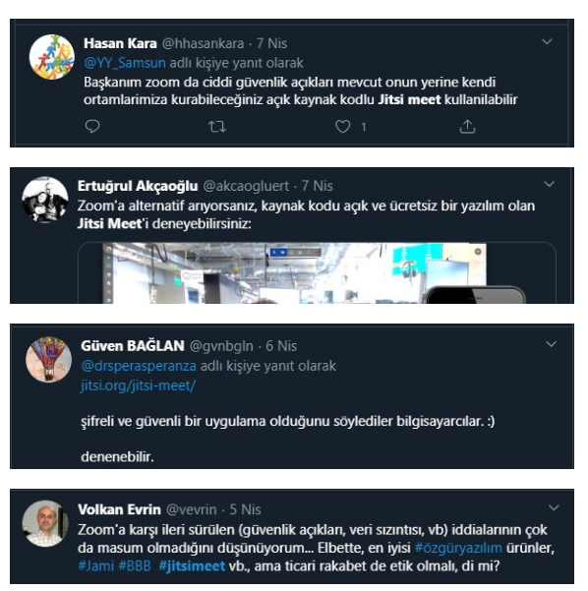Open Hasan Kara's profile avatar
The image size is (588, 591).
(x=52, y=57)
